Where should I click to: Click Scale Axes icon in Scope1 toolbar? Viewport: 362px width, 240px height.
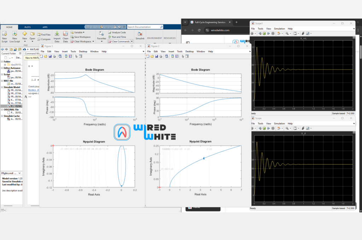tap(295, 33)
